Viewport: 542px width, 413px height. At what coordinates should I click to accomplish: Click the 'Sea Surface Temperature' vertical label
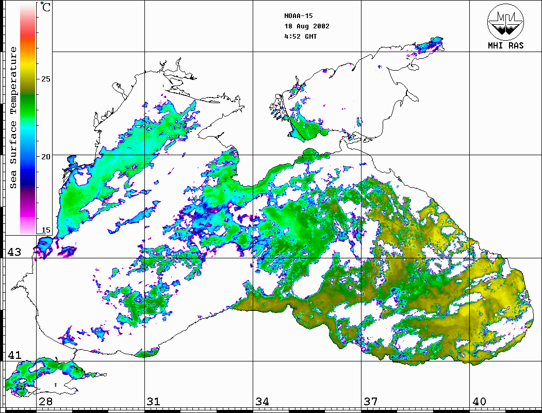(x=13, y=118)
